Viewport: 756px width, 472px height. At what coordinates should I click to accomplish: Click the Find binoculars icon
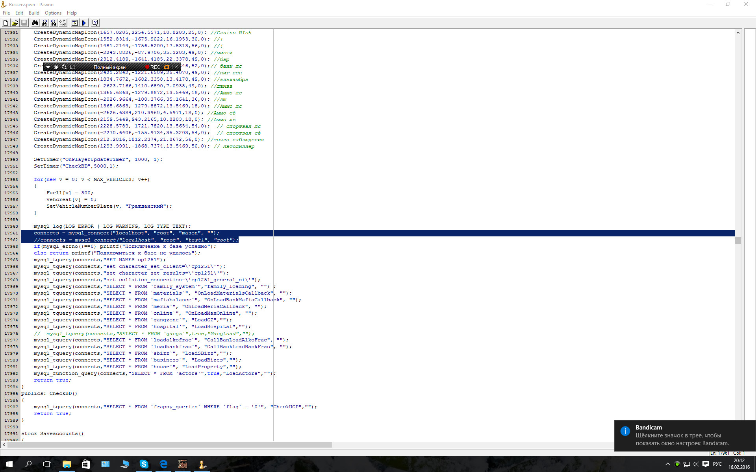[35, 23]
